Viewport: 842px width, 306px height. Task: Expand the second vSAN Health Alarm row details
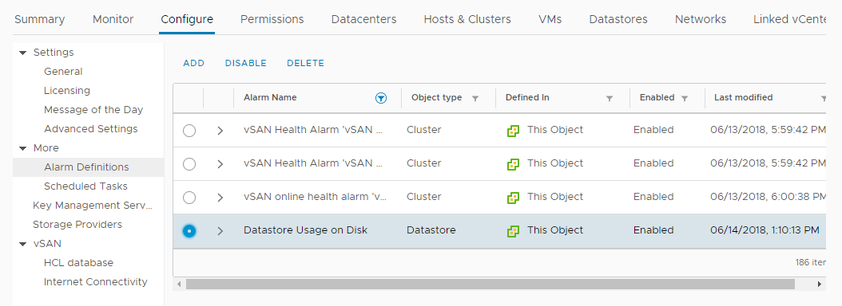(x=220, y=164)
